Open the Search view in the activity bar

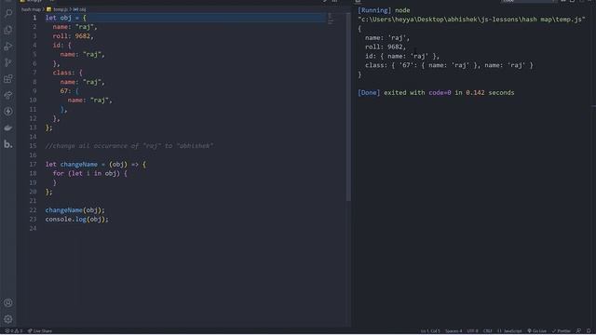click(8, 14)
